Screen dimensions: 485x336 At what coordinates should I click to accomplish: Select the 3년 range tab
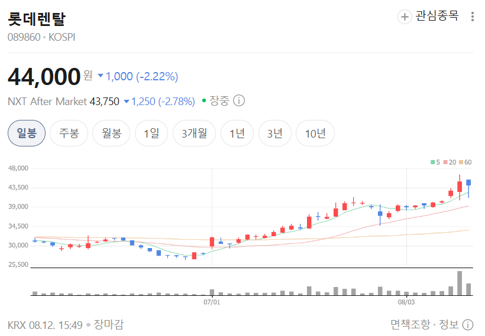coord(275,133)
